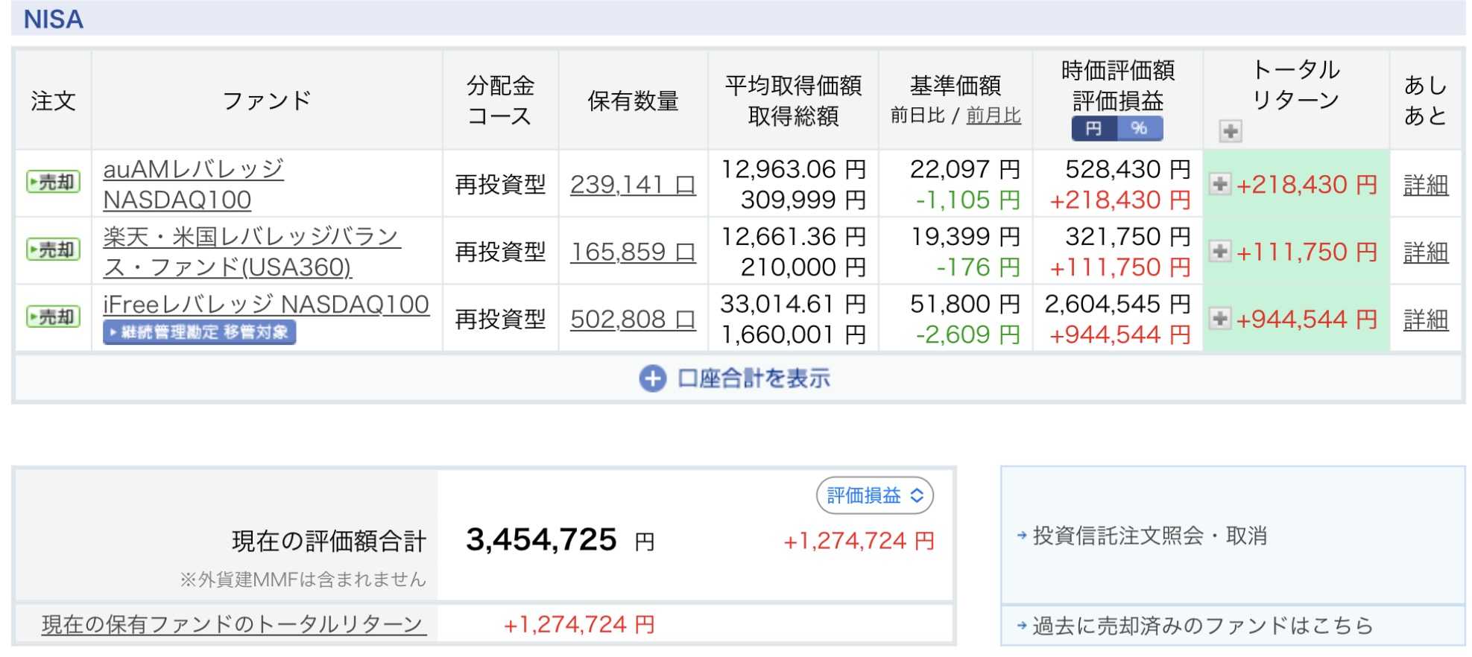Click holding quantity 239,141 口
This screenshot has height=657, width=1472.
[x=632, y=185]
